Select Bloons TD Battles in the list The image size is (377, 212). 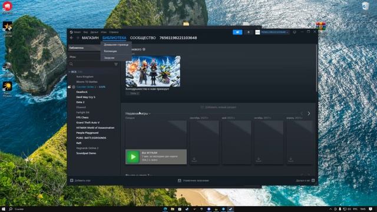point(87,82)
